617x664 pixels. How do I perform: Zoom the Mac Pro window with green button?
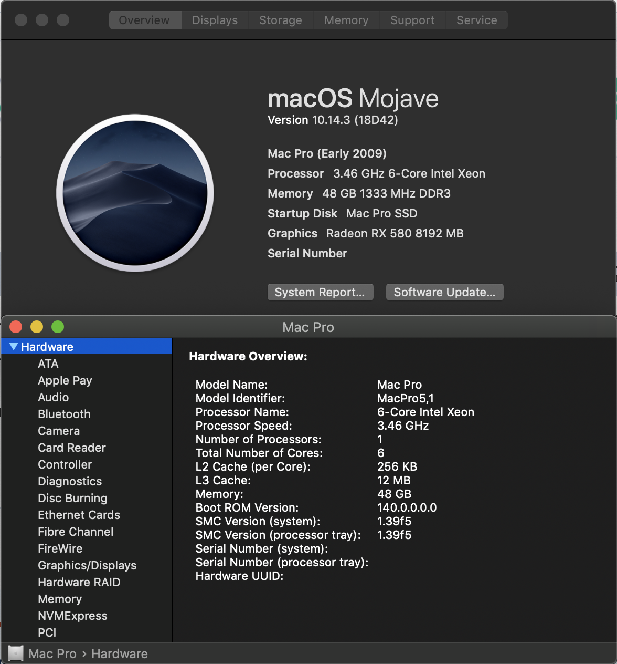click(58, 327)
